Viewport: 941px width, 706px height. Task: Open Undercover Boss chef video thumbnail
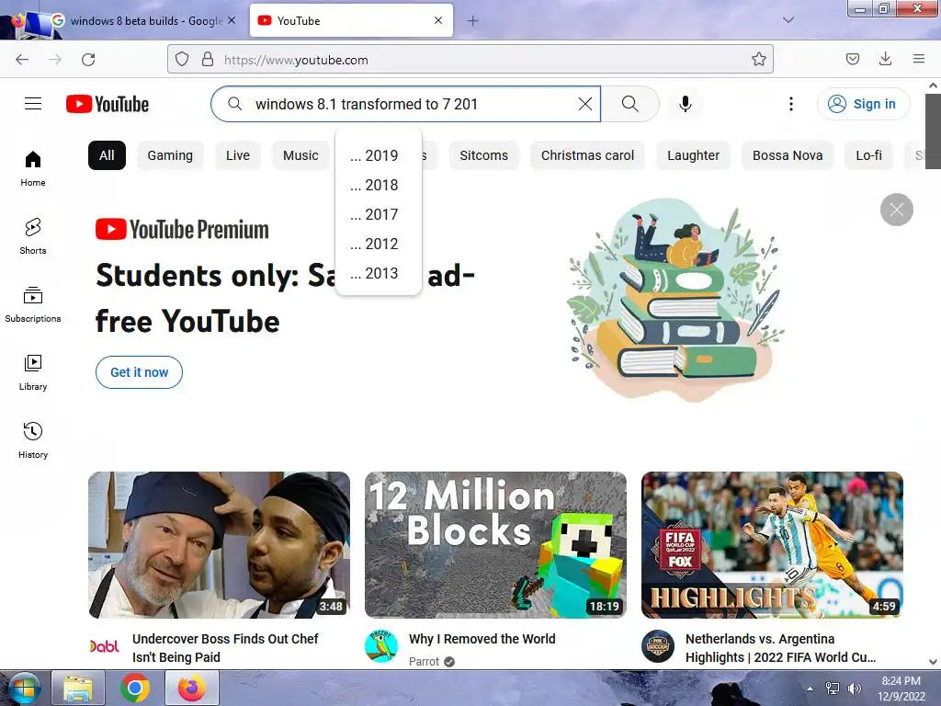[219, 545]
